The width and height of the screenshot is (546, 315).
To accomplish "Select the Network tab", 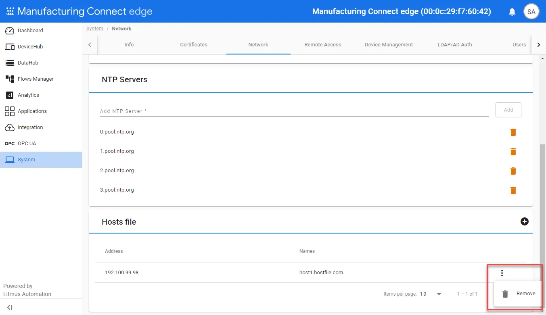I will coord(258,45).
